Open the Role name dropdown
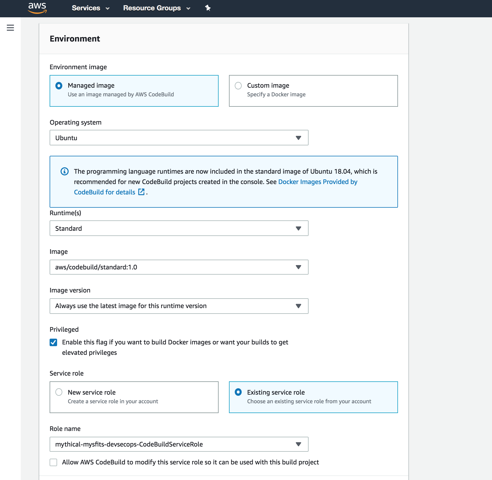Screen dimensions: 492x480 [x=179, y=444]
